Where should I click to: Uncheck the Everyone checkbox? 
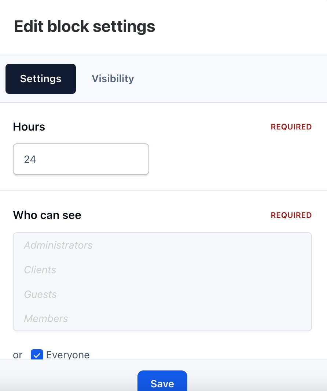[37, 355]
